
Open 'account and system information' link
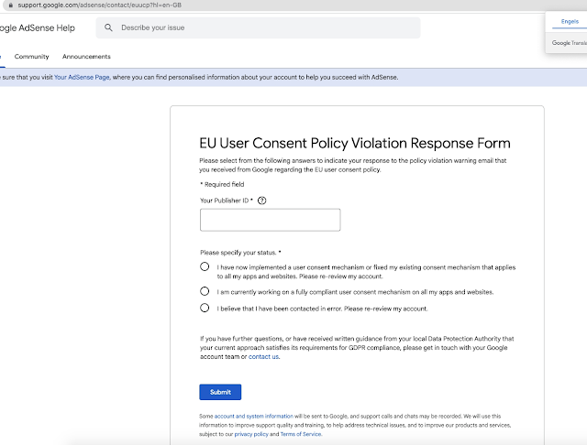[251, 417]
